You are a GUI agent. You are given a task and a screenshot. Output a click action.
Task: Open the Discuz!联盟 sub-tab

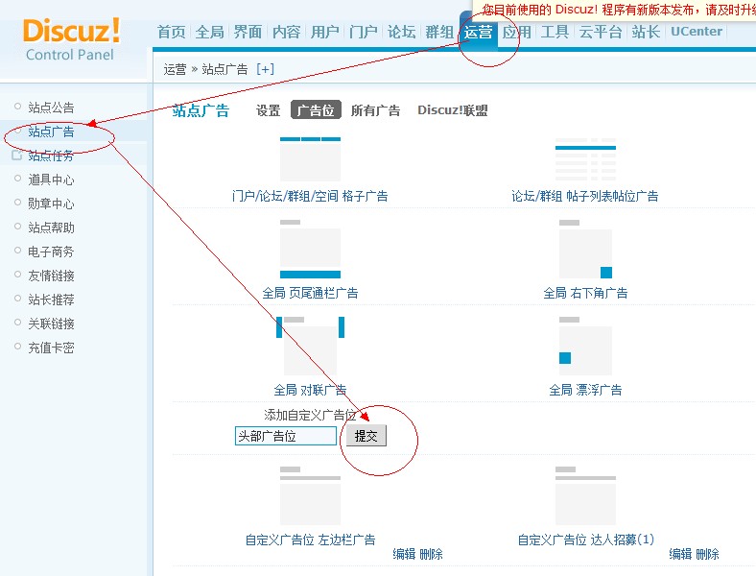pyautogui.click(x=453, y=110)
